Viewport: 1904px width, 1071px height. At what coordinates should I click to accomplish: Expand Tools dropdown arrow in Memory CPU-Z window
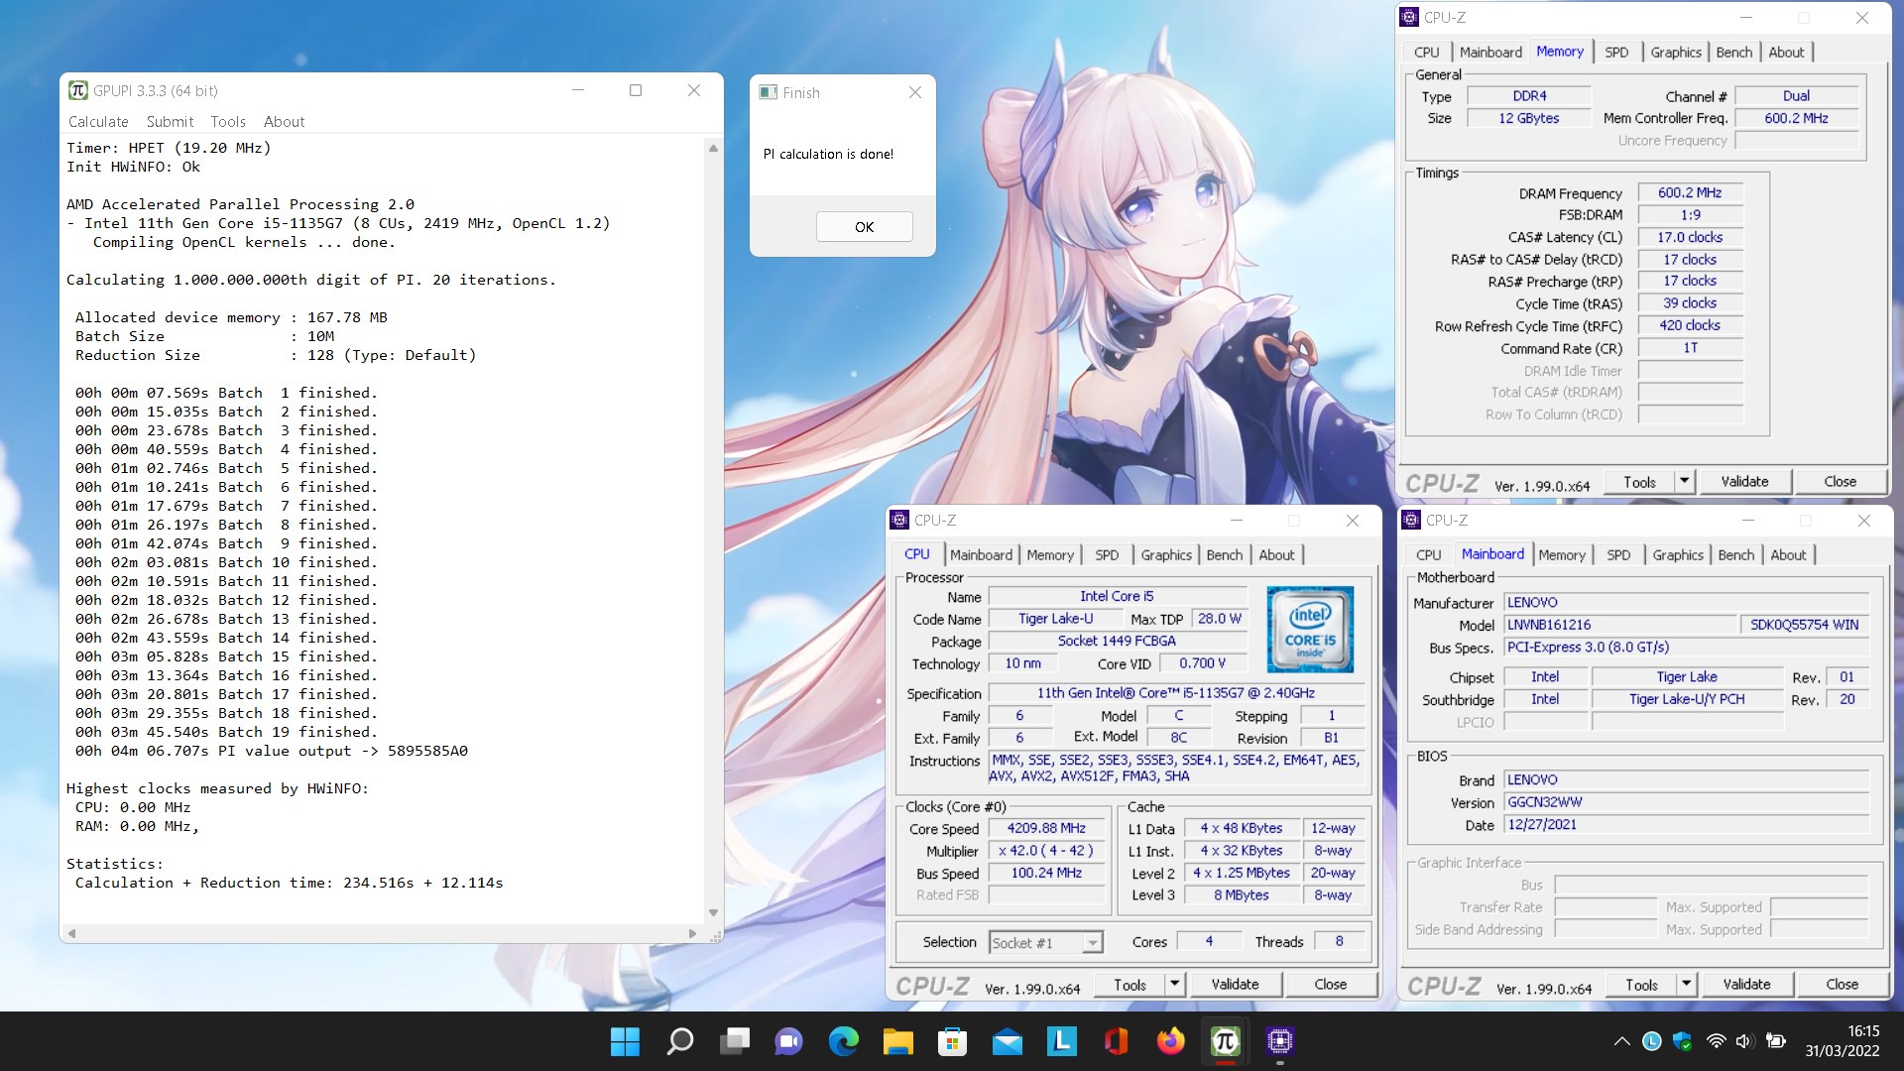coord(1684,482)
